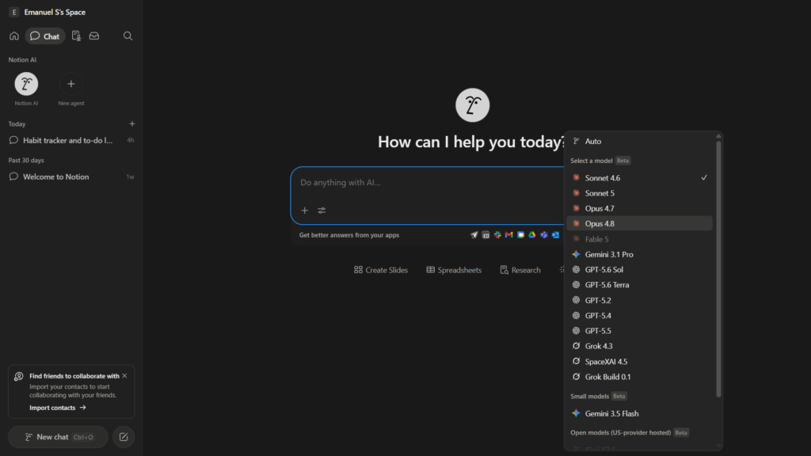811x456 pixels.
Task: Open the Home icon in the sidebar
Action: pyautogui.click(x=14, y=36)
